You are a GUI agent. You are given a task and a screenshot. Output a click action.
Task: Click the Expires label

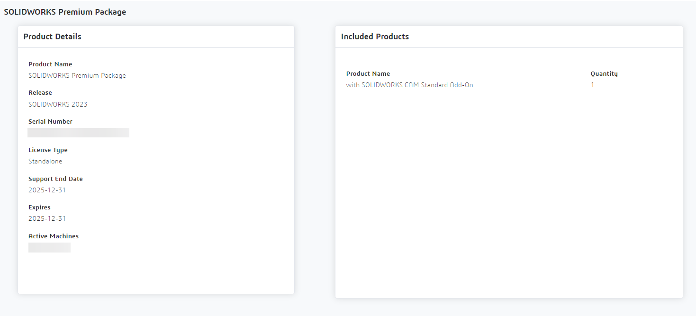(39, 208)
